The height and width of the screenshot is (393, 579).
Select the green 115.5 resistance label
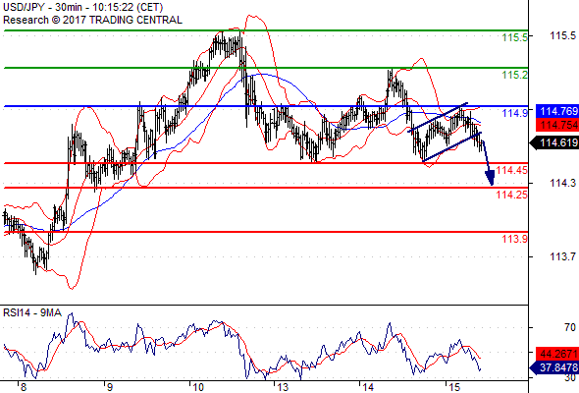click(x=514, y=37)
